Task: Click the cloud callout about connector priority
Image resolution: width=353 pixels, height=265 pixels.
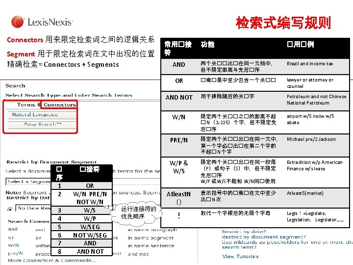Action: 137,213
